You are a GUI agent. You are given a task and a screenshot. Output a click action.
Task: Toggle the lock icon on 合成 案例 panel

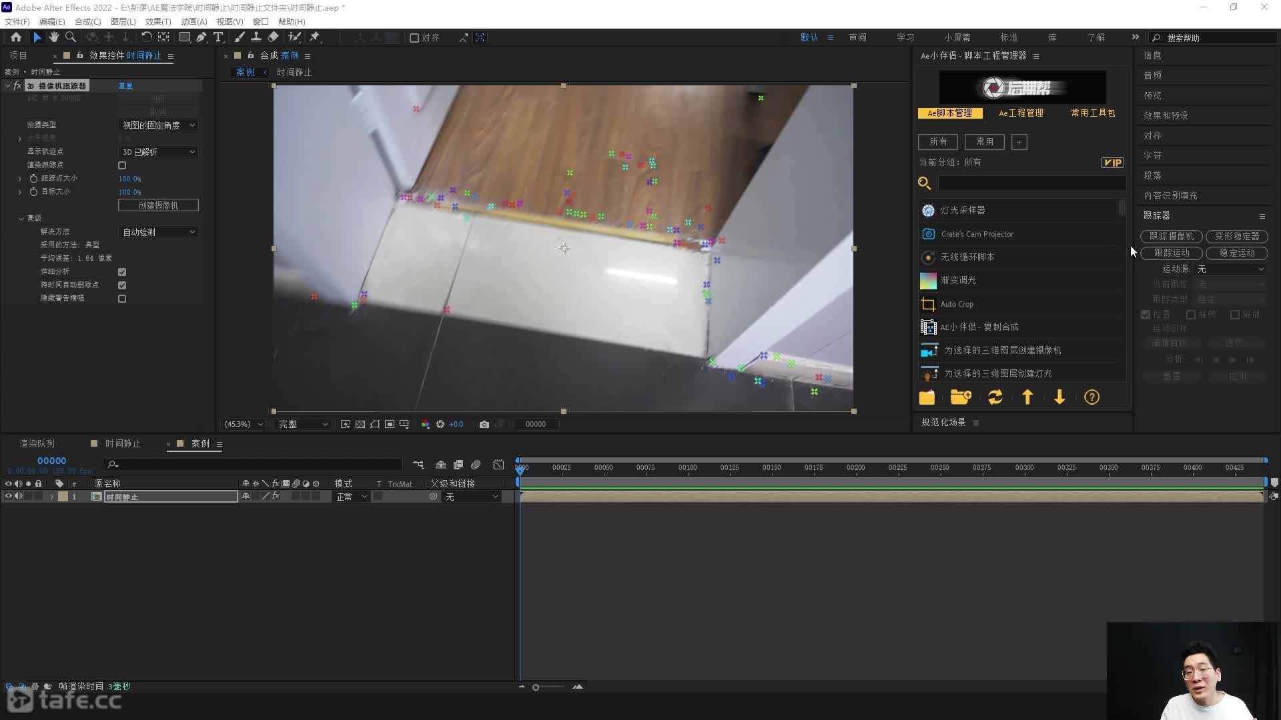click(251, 55)
